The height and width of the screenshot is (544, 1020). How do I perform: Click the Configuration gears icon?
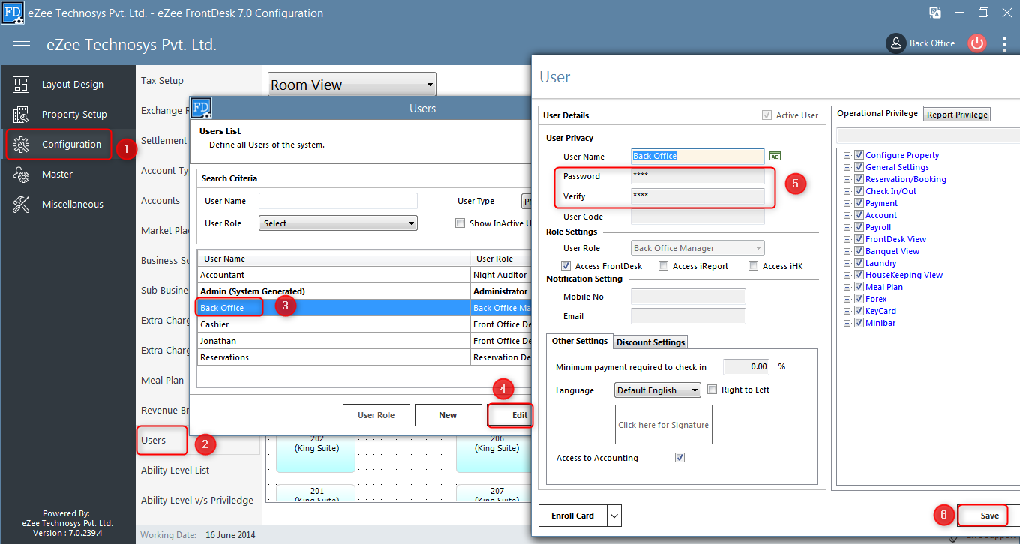click(21, 145)
